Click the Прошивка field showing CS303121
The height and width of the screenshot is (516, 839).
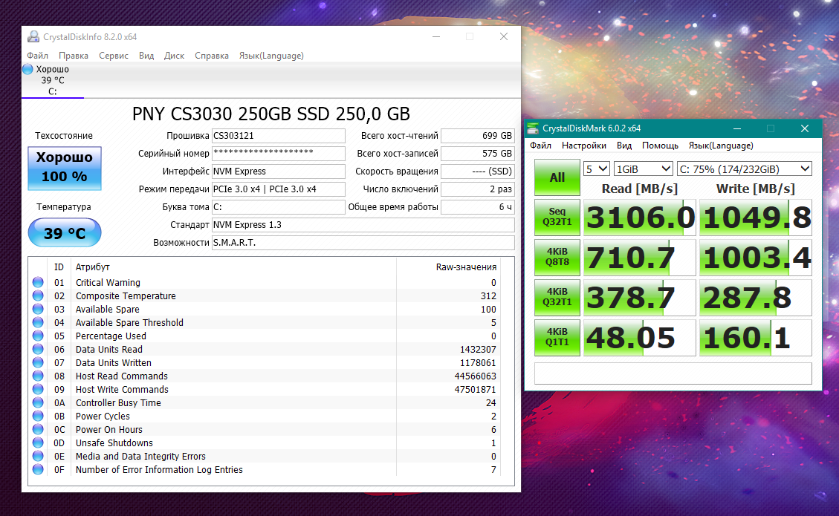278,136
